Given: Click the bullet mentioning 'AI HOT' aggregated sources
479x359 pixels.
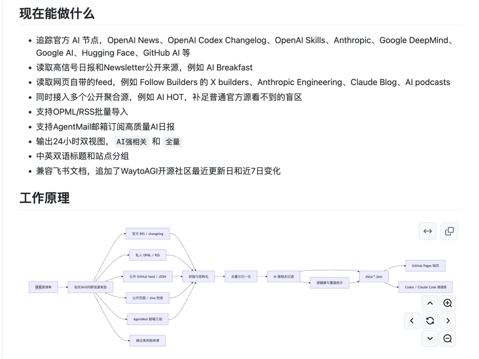Looking at the screenshot, I should point(169,97).
